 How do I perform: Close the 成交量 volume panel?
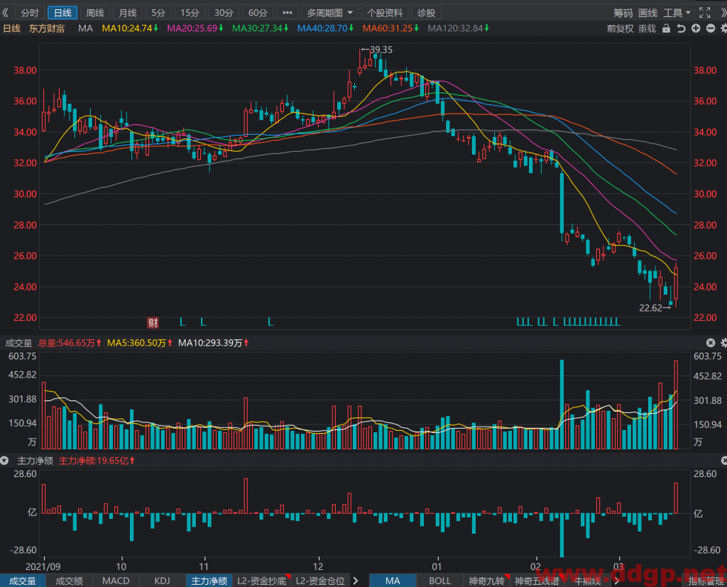[710, 343]
